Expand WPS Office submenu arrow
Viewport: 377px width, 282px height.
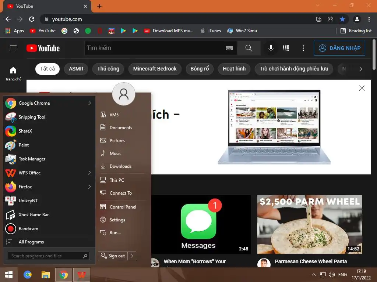tap(89, 173)
